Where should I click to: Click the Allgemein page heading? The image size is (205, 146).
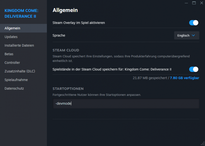pyautogui.click(x=65, y=10)
